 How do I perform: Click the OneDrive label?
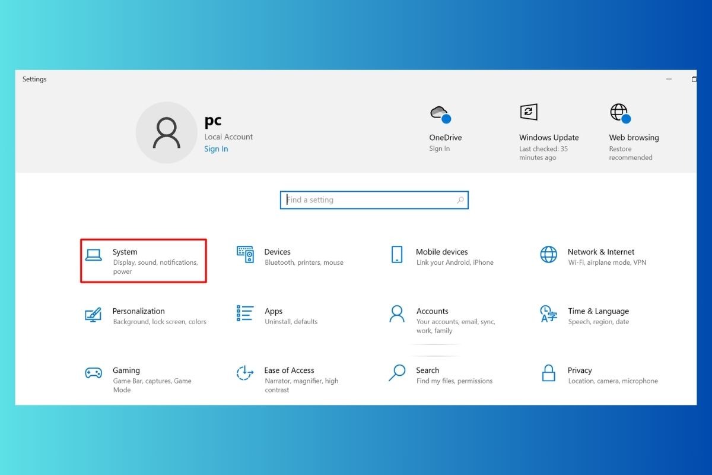(x=446, y=137)
